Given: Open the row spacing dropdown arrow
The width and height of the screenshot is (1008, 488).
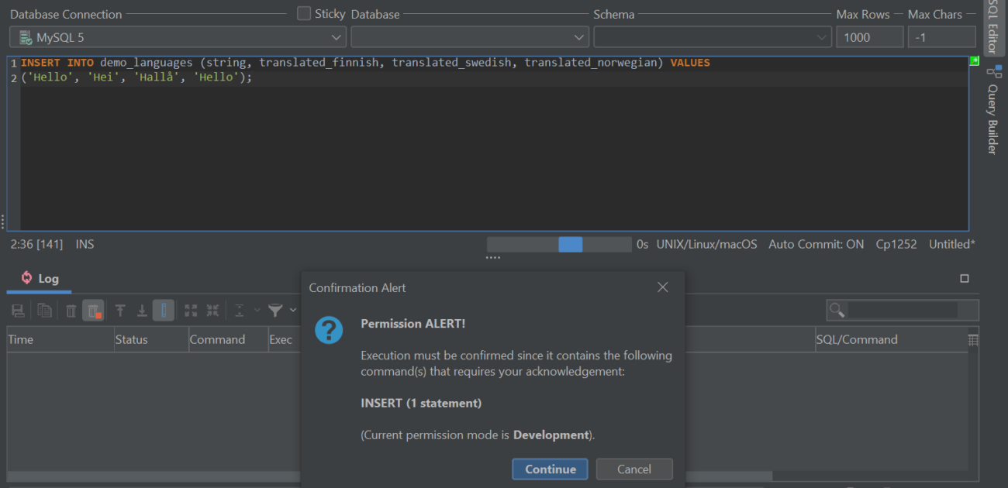Looking at the screenshot, I should coord(257,311).
